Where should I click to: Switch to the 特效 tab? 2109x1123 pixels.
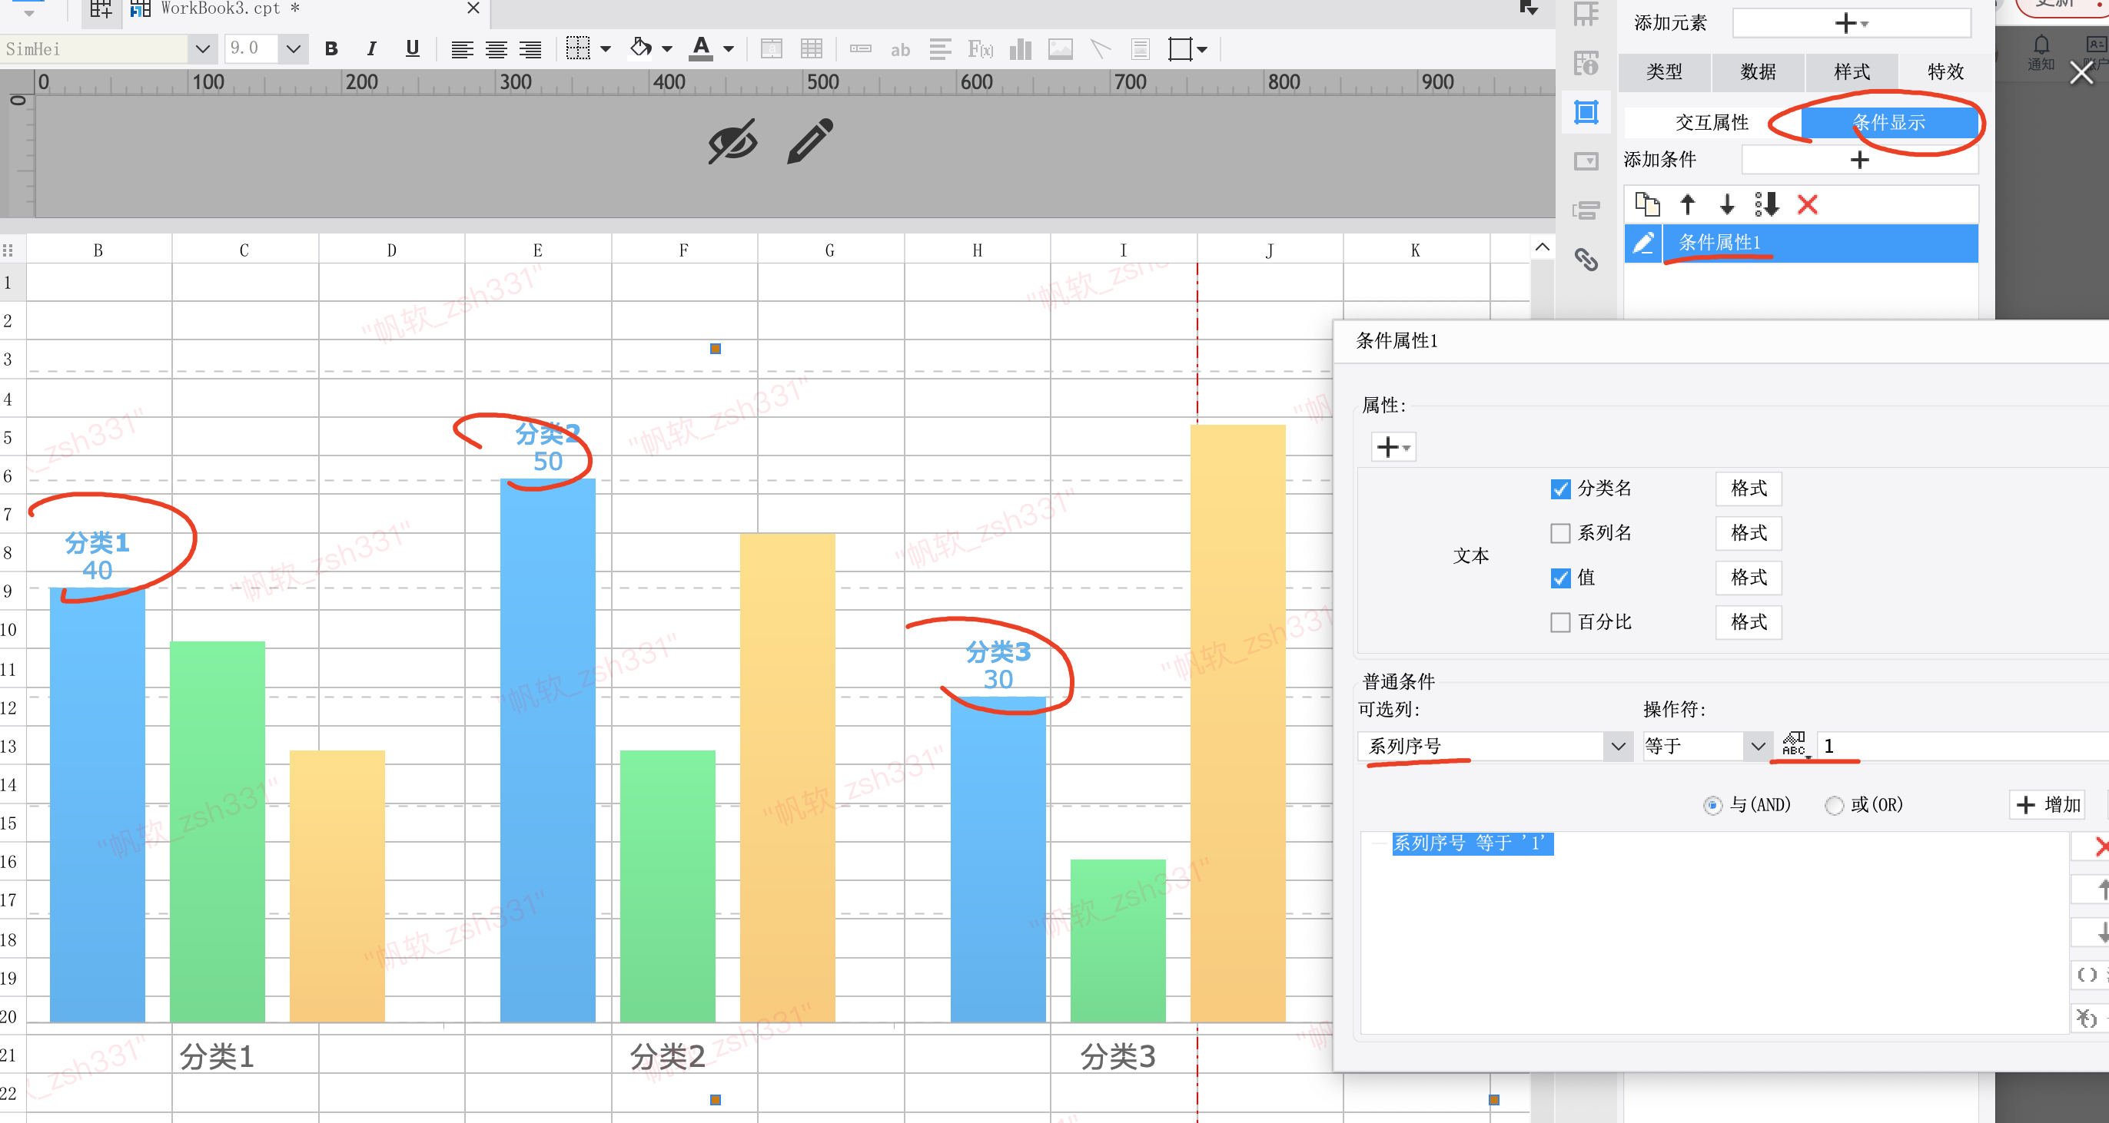[1945, 71]
